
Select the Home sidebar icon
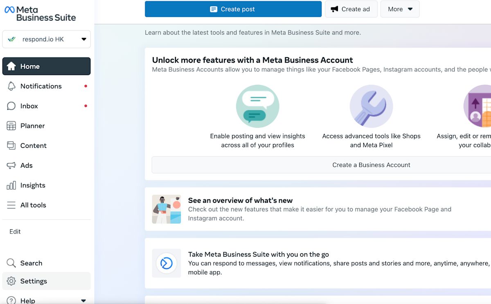11,66
